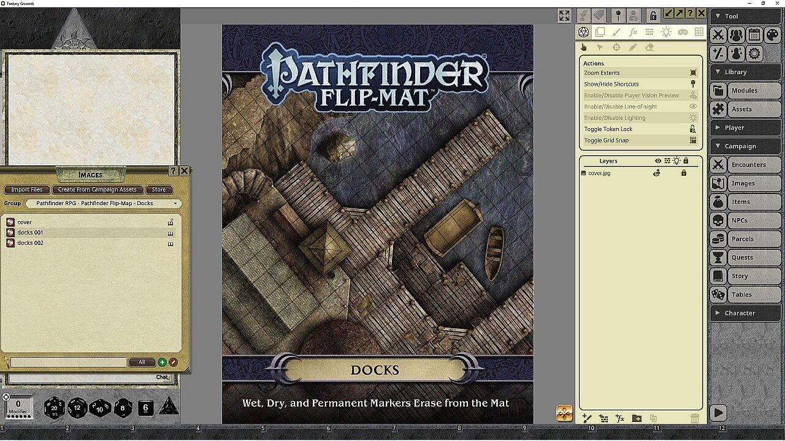Open the crossed swords combat tracker
This screenshot has width=785, height=441.
pyautogui.click(x=718, y=36)
